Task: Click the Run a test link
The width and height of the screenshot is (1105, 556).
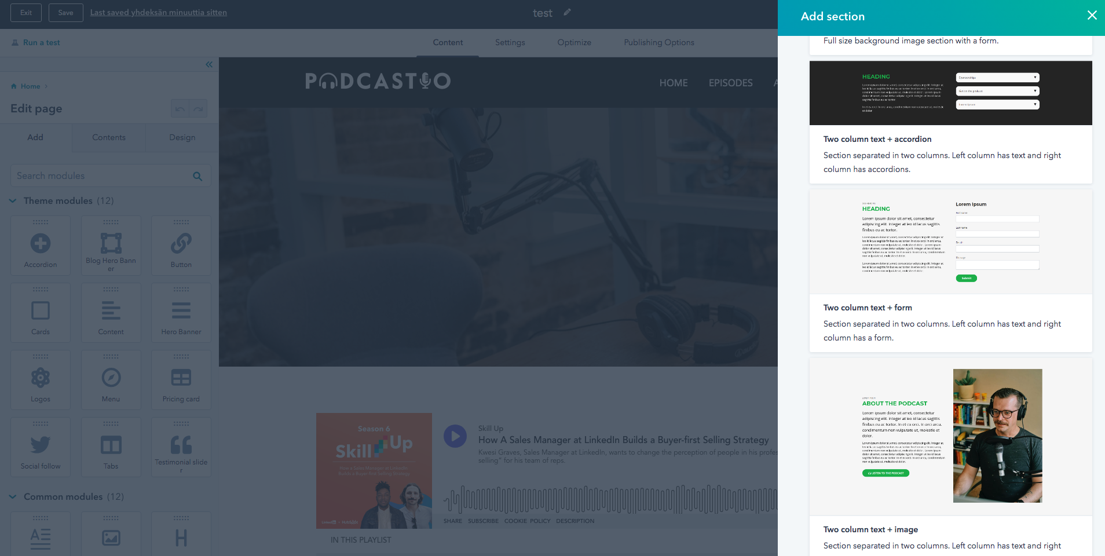Action: 41,42
